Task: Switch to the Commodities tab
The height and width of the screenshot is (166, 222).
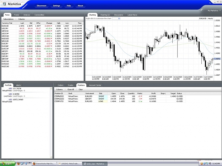Action: (x=39, y=15)
